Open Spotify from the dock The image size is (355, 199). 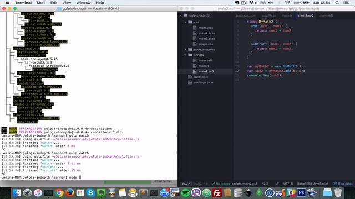point(185,193)
